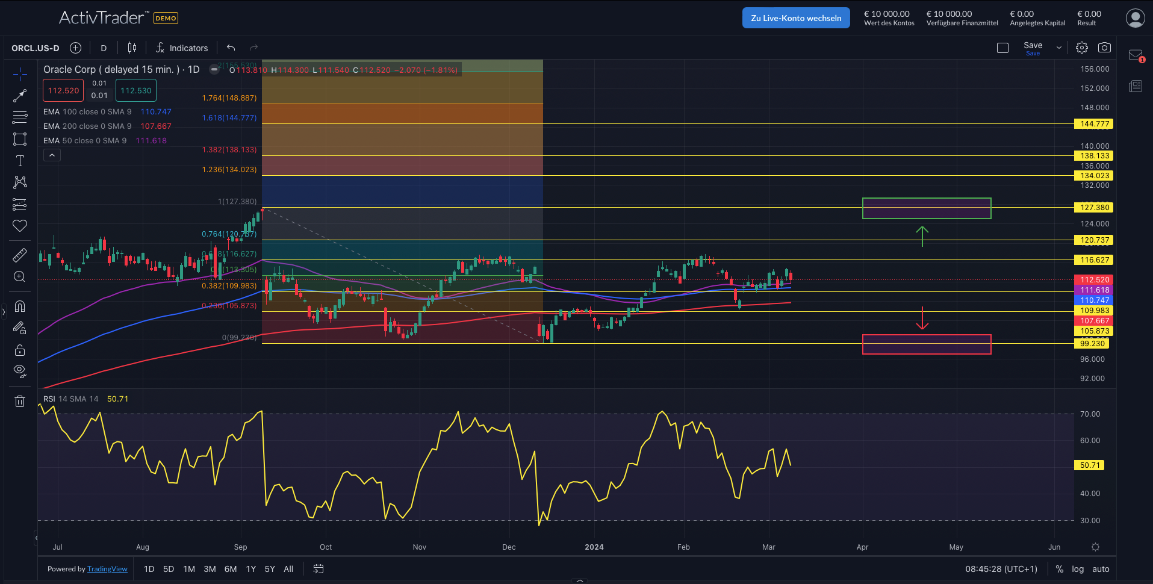Image resolution: width=1153 pixels, height=584 pixels.
Task: Select the text annotation tool
Action: pos(20,161)
